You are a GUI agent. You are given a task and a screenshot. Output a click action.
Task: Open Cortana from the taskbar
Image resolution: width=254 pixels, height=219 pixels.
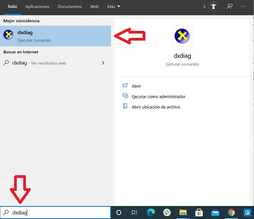click(x=119, y=213)
